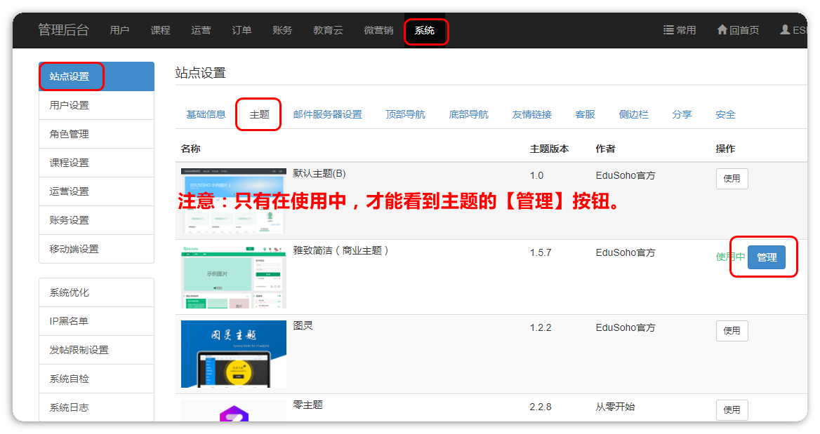Click 使用 button for 默认主题(B)
This screenshot has width=820, height=434.
point(732,179)
